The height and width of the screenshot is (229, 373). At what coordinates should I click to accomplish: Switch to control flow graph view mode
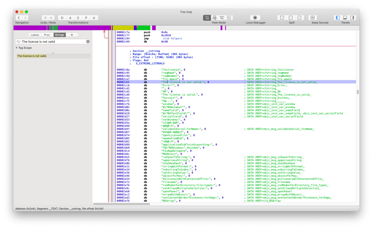214,18
